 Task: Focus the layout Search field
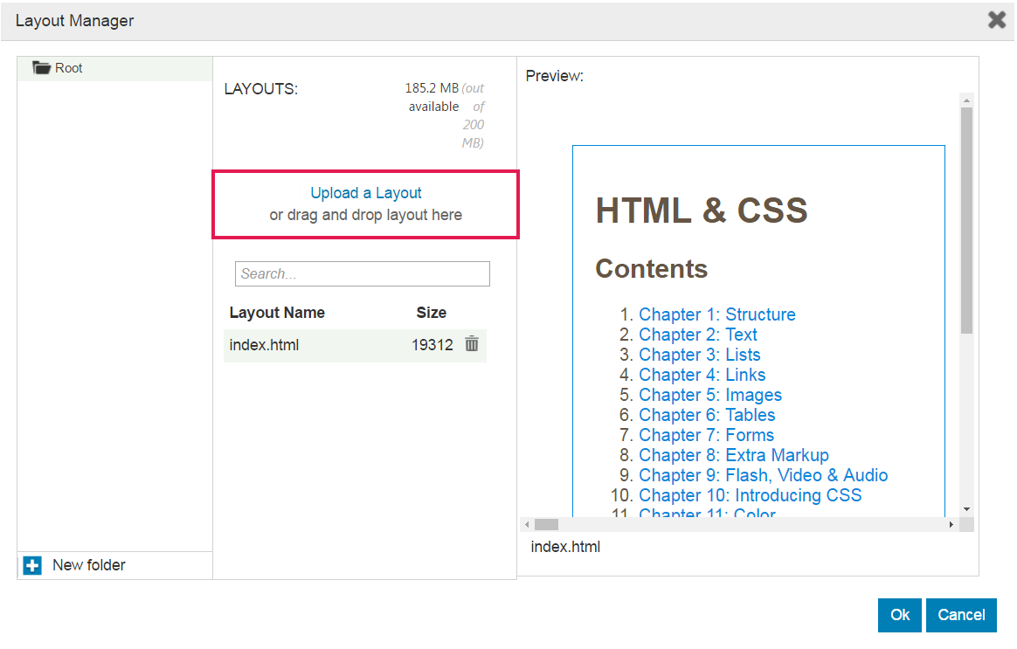point(362,273)
